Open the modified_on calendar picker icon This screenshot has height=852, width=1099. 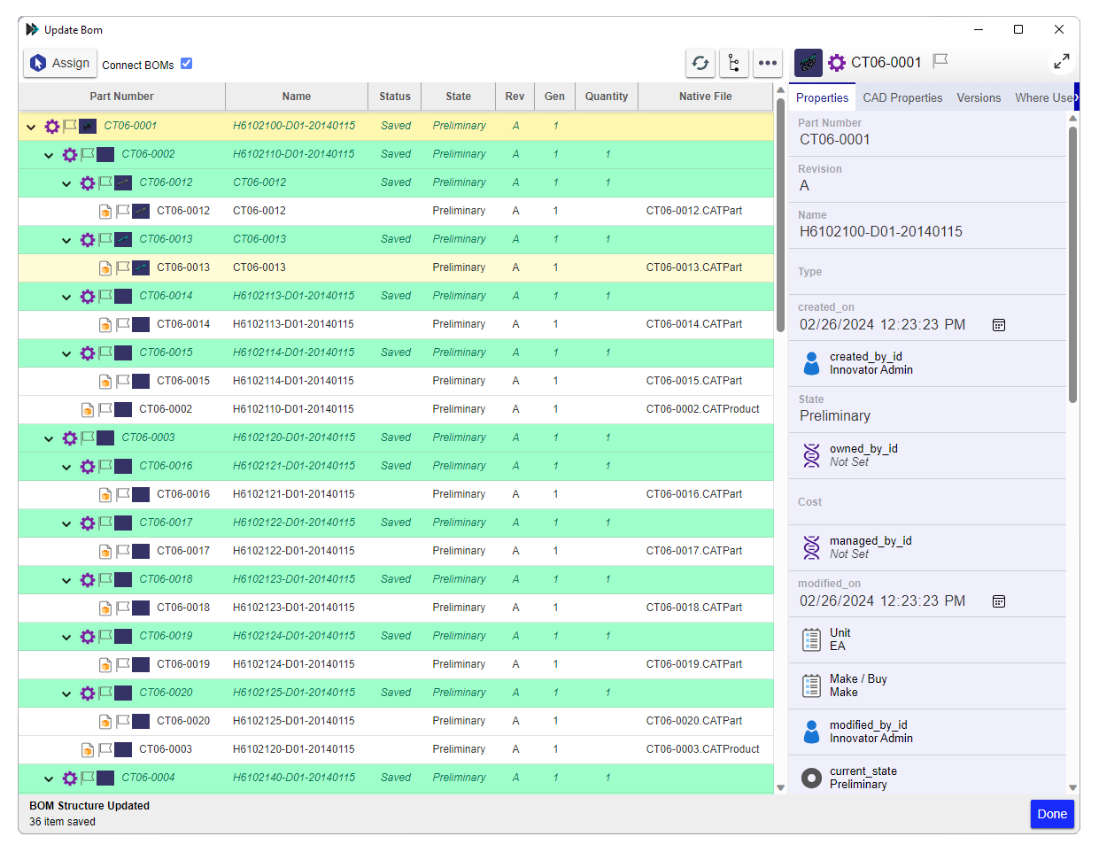999,601
